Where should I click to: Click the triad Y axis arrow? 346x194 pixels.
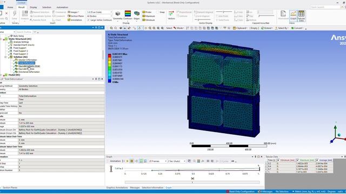pos(335,127)
